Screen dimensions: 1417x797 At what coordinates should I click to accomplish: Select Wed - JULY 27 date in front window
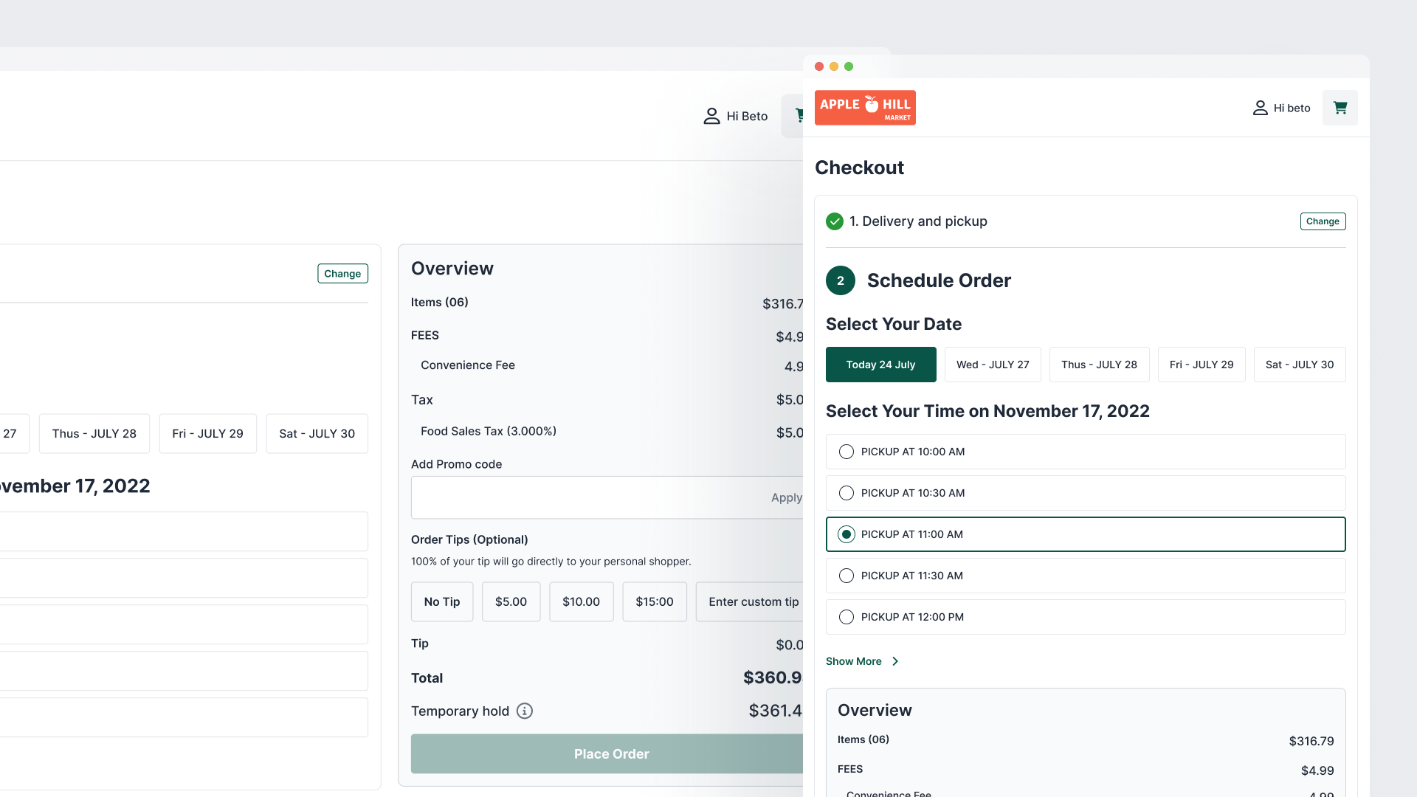click(x=993, y=365)
